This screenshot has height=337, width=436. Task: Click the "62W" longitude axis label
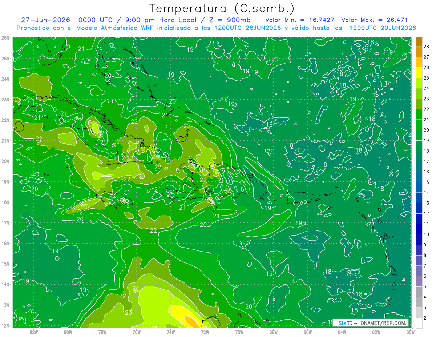[x=376, y=332]
